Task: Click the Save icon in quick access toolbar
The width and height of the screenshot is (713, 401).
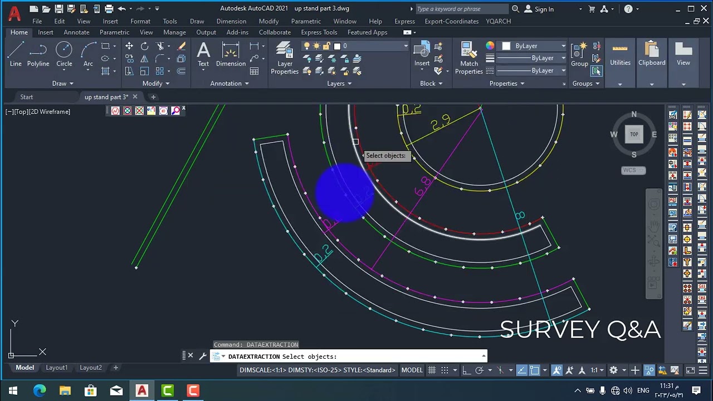Action: click(x=58, y=9)
